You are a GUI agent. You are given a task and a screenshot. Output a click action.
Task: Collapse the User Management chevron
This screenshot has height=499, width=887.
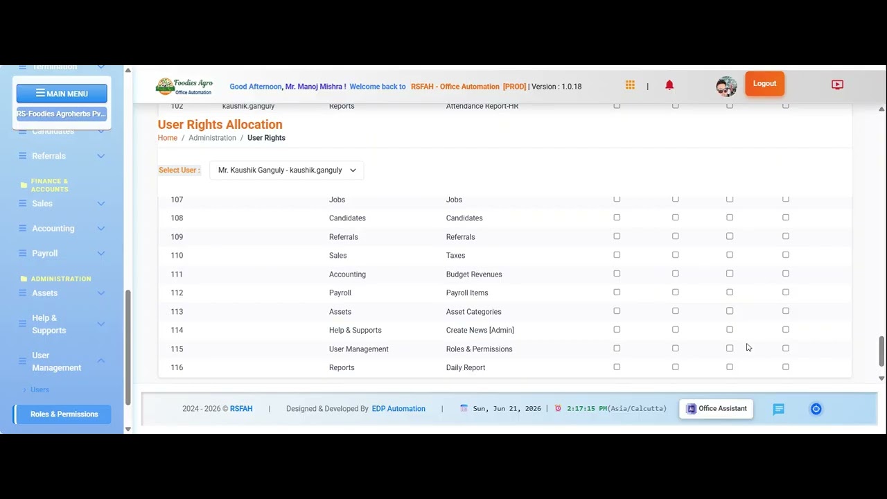(101, 361)
